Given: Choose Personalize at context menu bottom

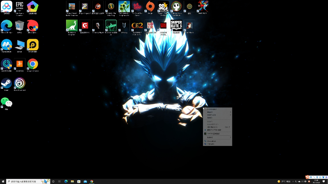Looking at the screenshot, I should pos(218,144).
